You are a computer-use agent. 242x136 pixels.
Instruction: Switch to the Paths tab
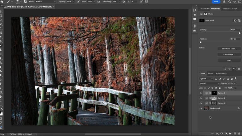coord(210,73)
